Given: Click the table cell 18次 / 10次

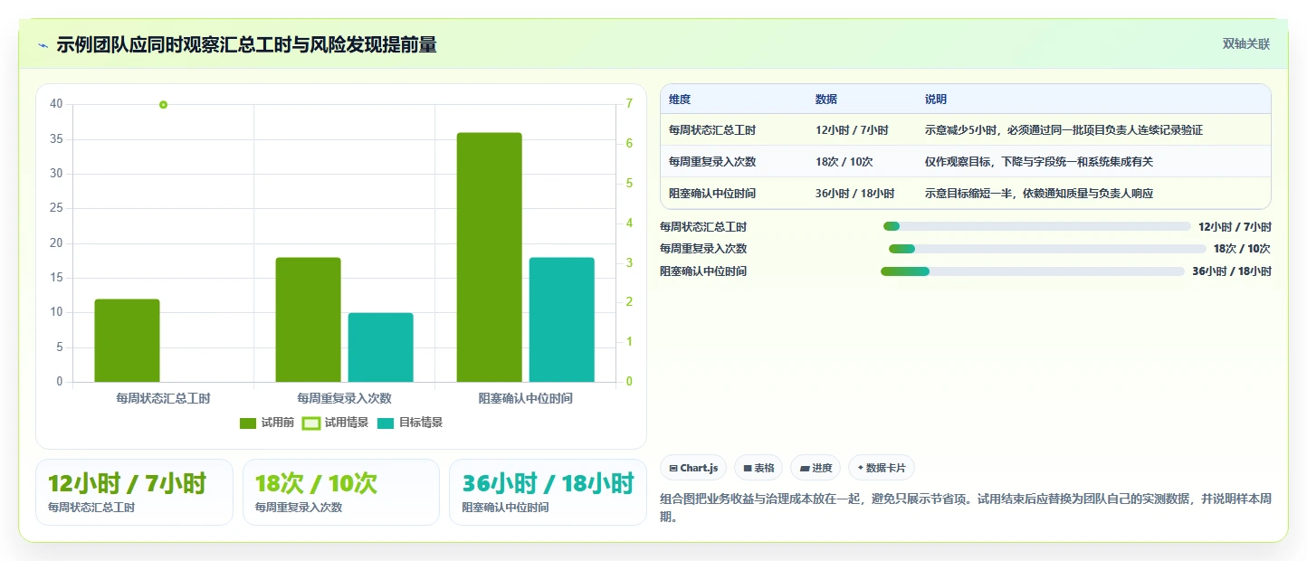Looking at the screenshot, I should pyautogui.click(x=844, y=162).
